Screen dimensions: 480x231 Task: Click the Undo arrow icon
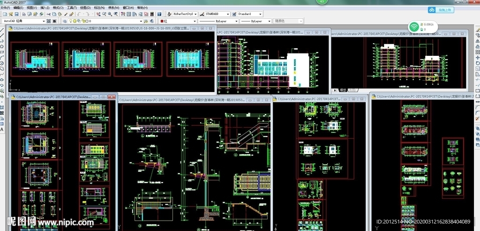point(80,14)
